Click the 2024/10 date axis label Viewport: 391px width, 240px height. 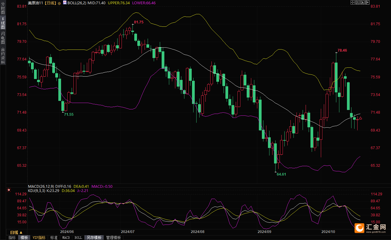pyautogui.click(x=328, y=231)
